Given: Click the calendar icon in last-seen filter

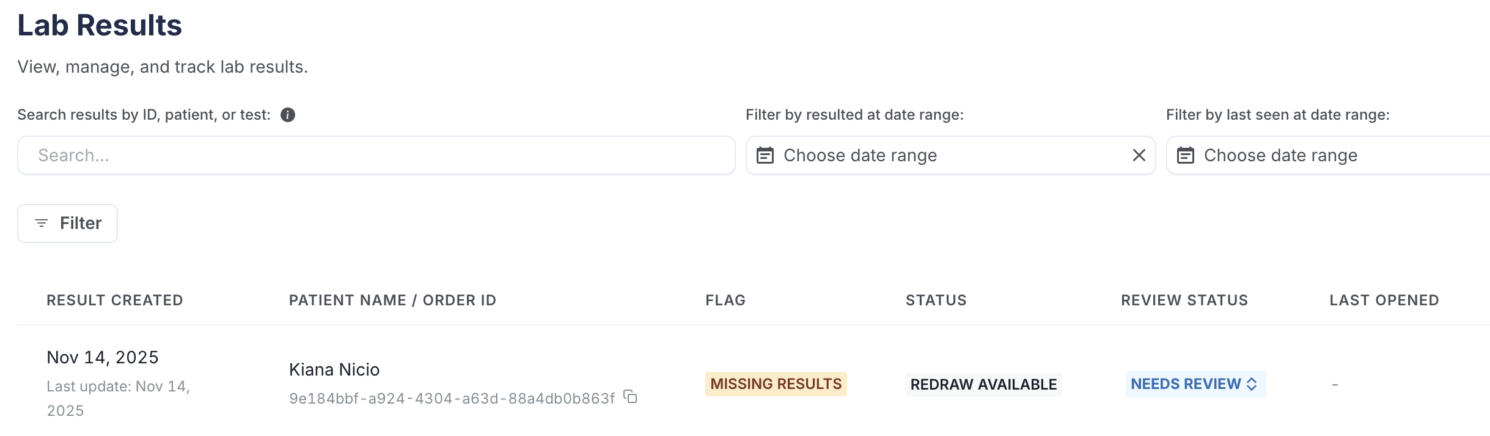Looking at the screenshot, I should pyautogui.click(x=1186, y=155).
